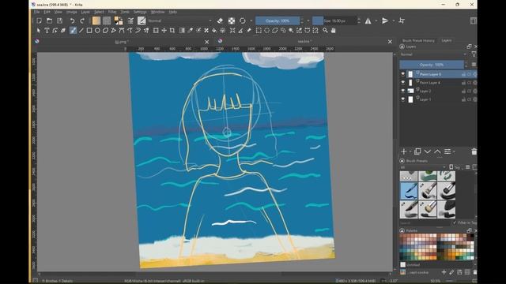The image size is (506, 284).
Task: Choose the Rectangular Selection tool
Action: click(259, 30)
